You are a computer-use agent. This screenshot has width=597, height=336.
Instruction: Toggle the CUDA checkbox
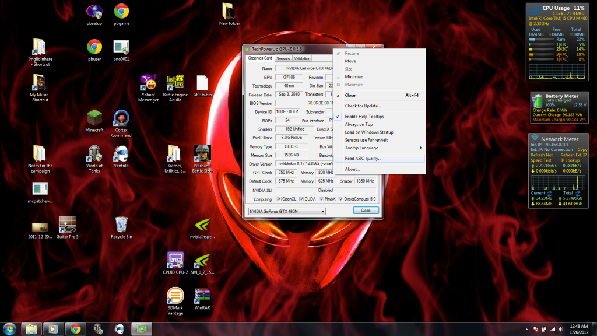click(301, 199)
